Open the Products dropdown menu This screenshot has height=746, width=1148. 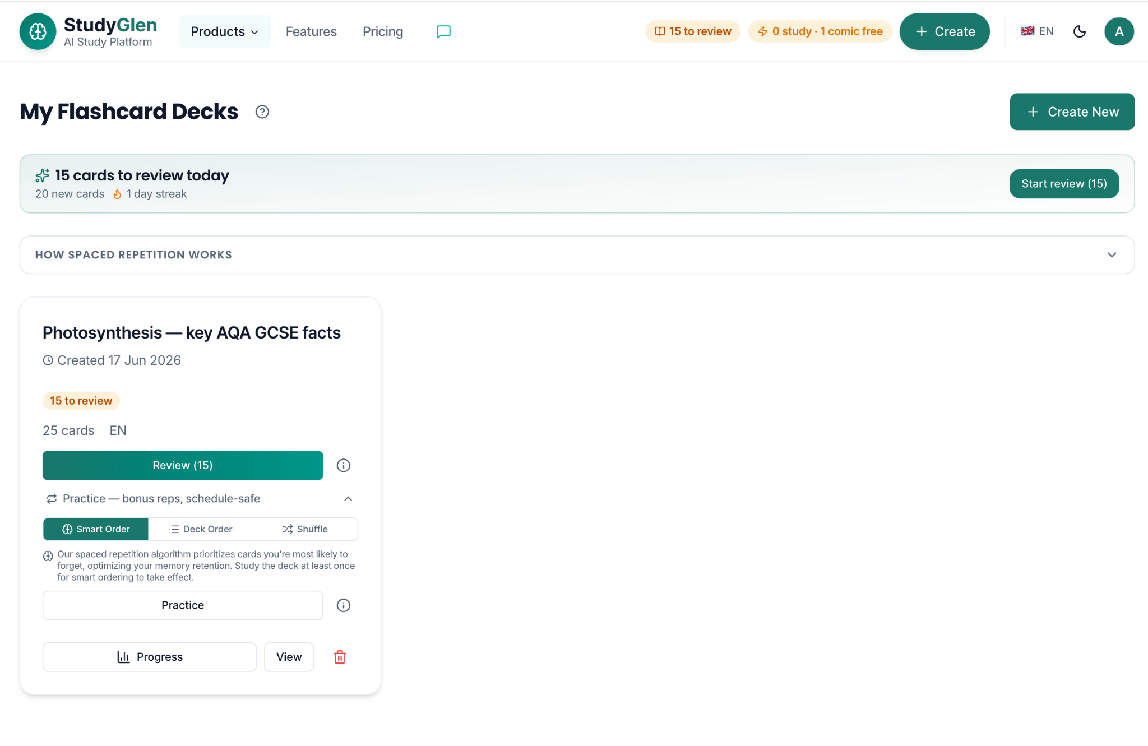[x=225, y=31]
